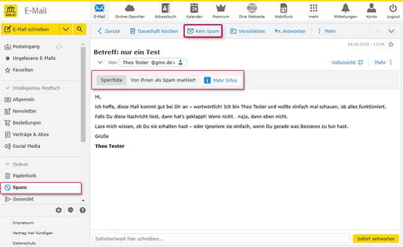Go to next message with down arrow

point(391,32)
